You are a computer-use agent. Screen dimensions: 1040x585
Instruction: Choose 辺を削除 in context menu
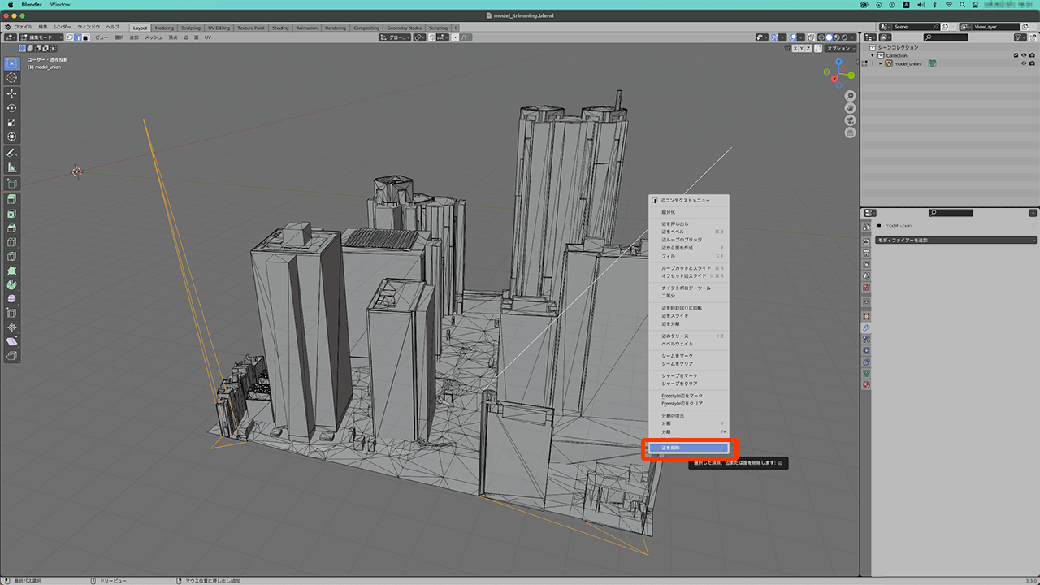[x=689, y=448]
